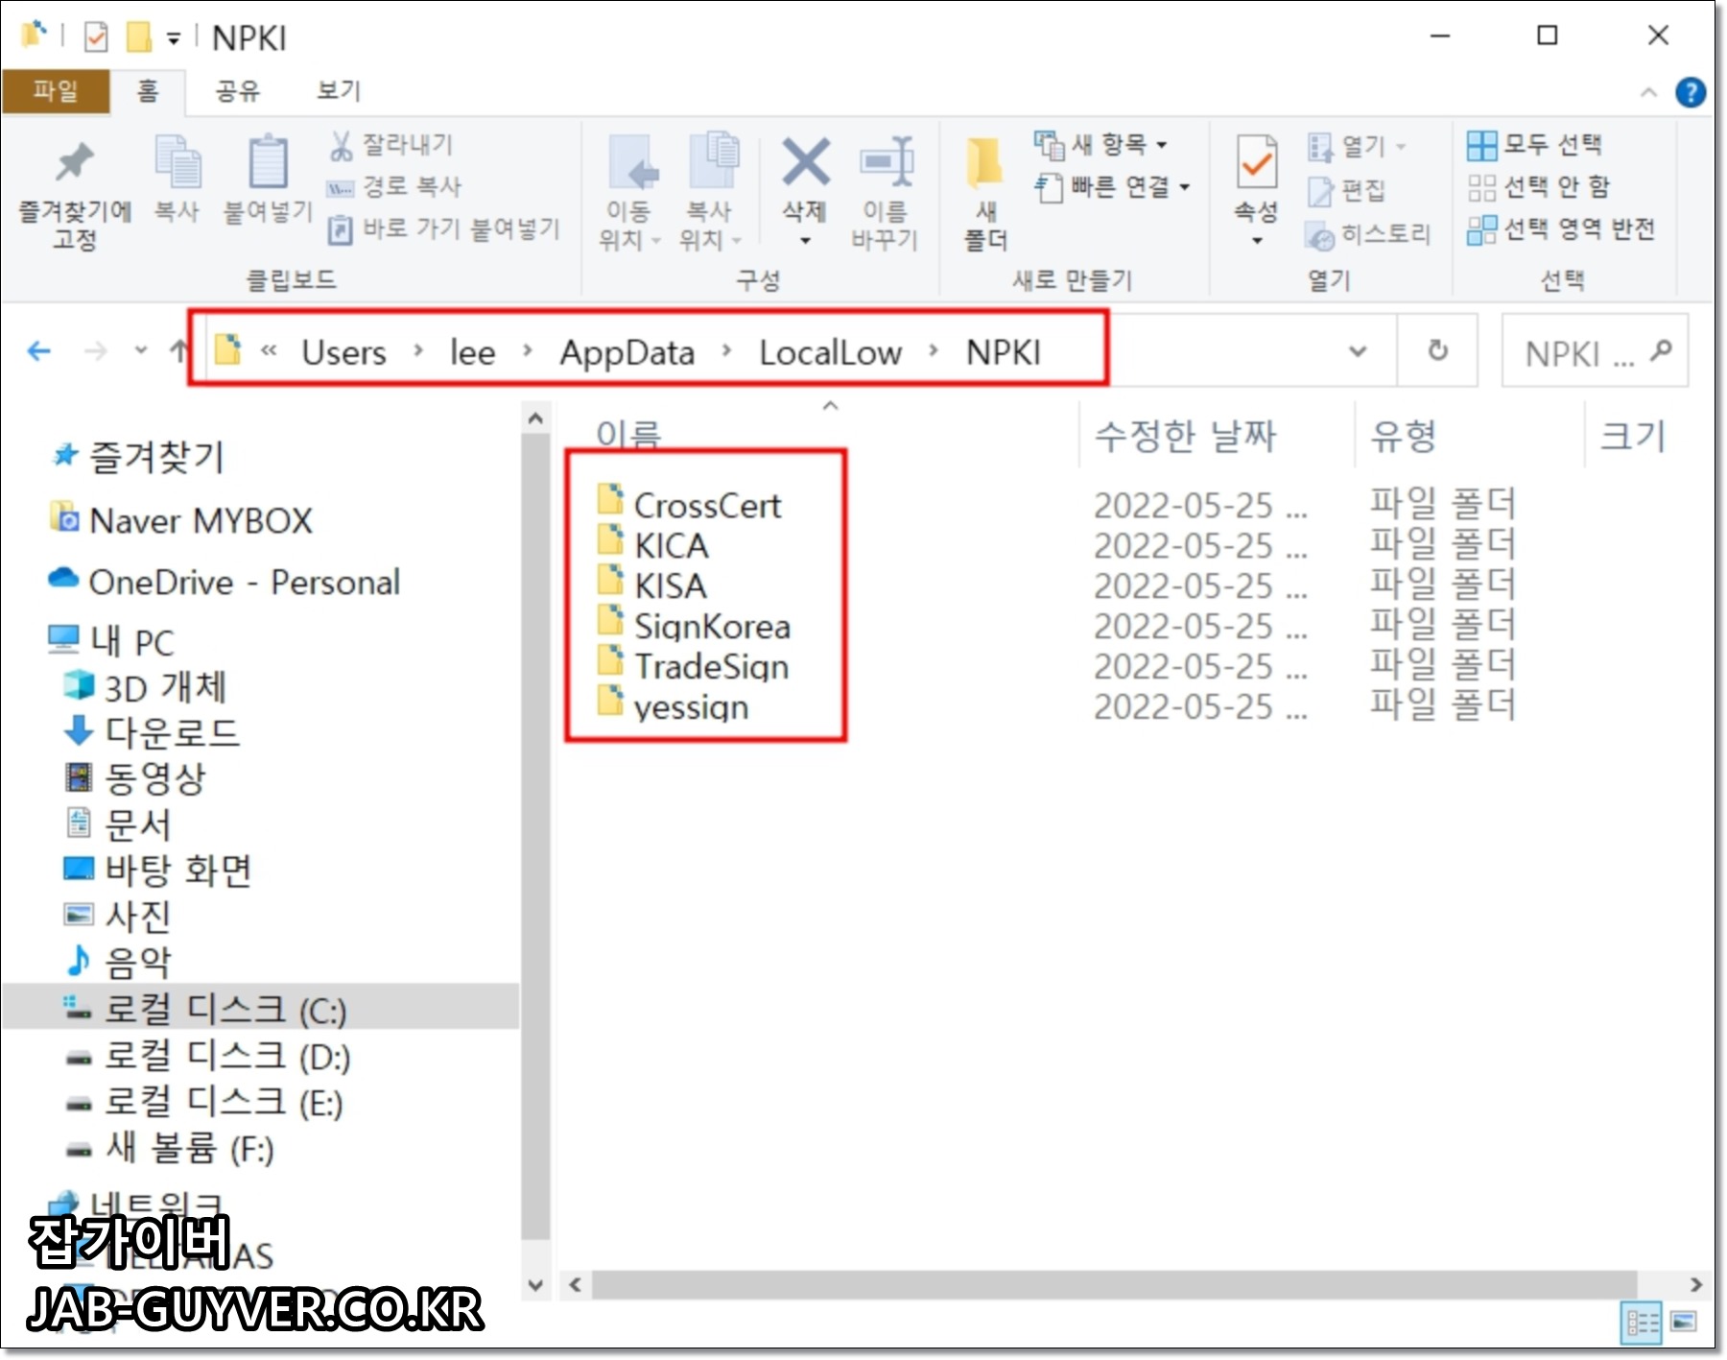Open Naver MYBOX in the navigation pane
This screenshot has width=1727, height=1360.
coord(180,520)
